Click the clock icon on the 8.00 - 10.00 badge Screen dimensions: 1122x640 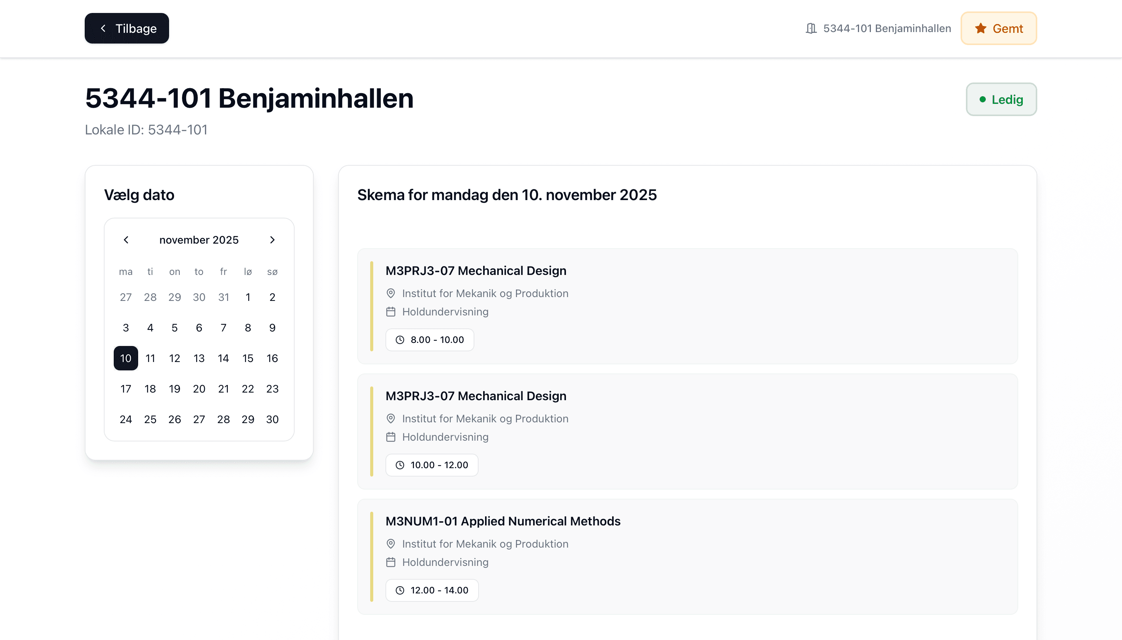pos(399,339)
